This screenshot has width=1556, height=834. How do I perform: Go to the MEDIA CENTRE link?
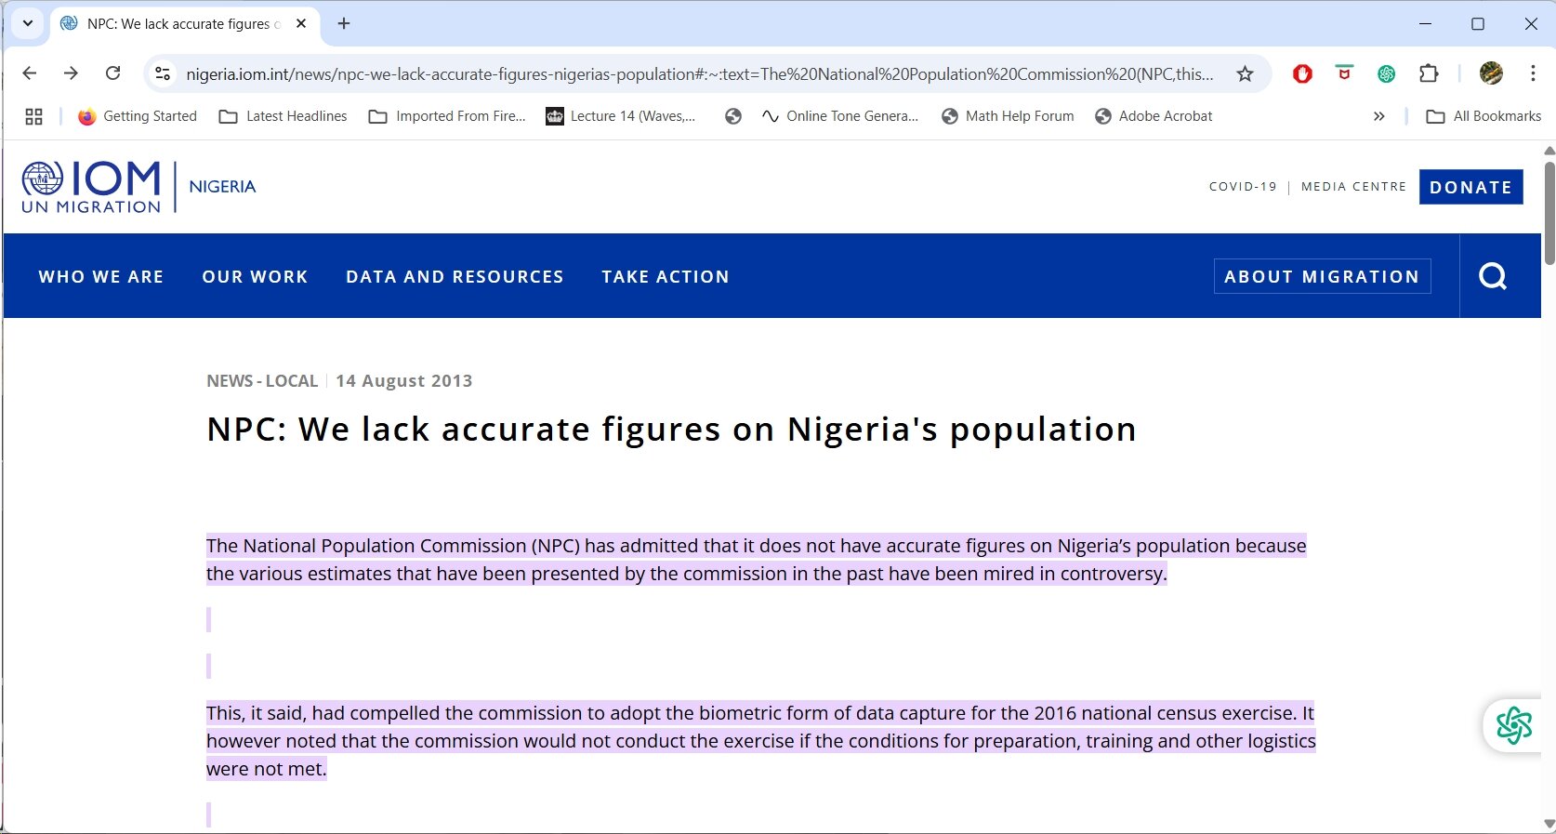click(x=1353, y=187)
